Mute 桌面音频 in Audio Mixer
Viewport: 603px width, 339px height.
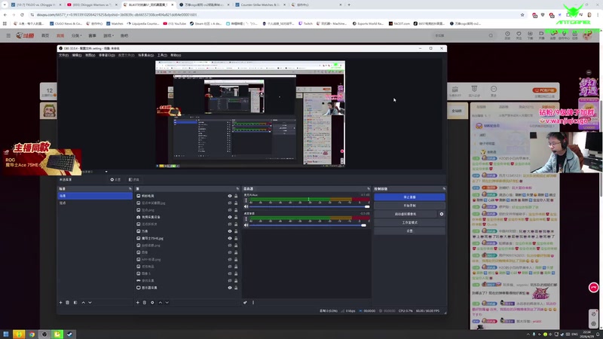pyautogui.click(x=246, y=224)
